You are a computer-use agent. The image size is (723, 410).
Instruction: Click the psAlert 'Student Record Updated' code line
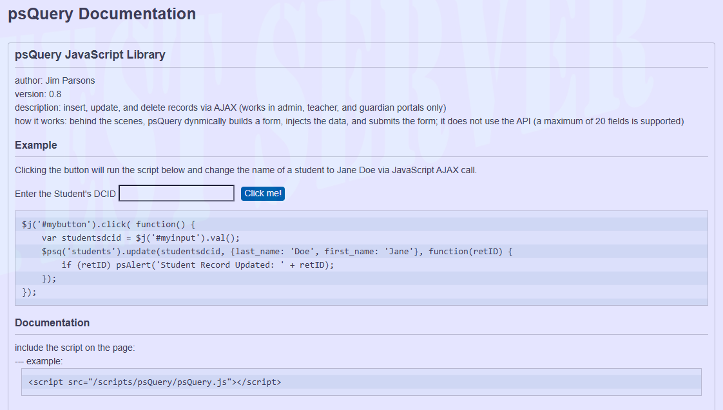tap(198, 265)
